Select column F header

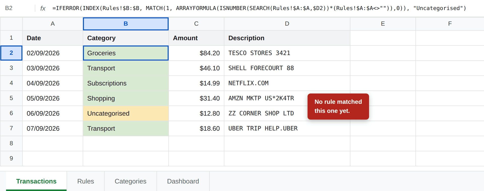click(x=450, y=24)
